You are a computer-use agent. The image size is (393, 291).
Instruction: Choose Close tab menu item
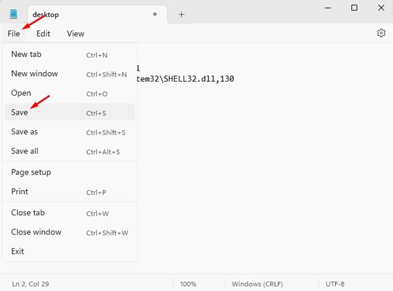69,213
